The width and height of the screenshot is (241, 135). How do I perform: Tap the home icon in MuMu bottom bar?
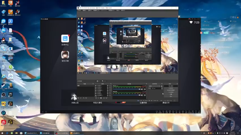(46, 112)
